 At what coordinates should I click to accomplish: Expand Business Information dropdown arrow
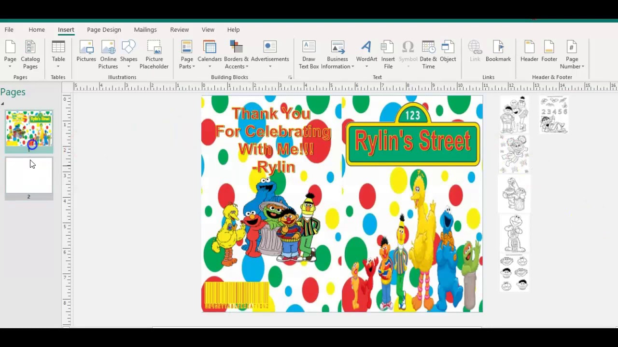pyautogui.click(x=352, y=67)
